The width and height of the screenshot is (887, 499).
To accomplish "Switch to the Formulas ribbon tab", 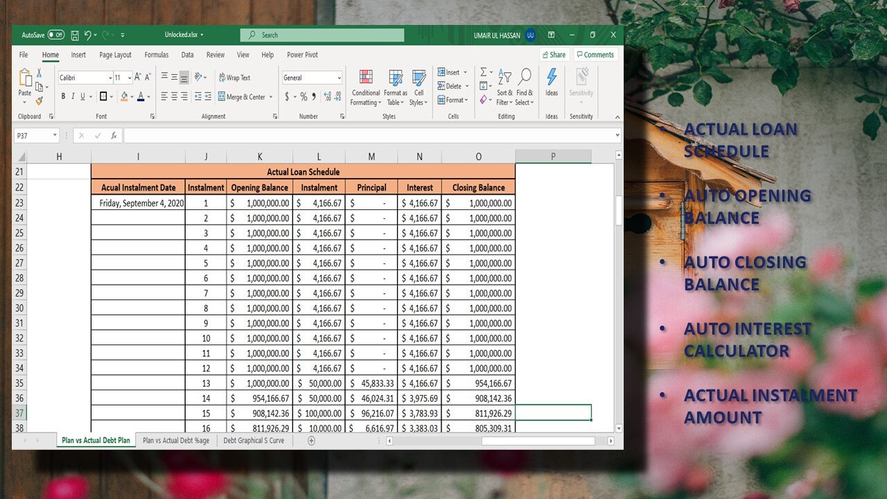I will click(156, 55).
